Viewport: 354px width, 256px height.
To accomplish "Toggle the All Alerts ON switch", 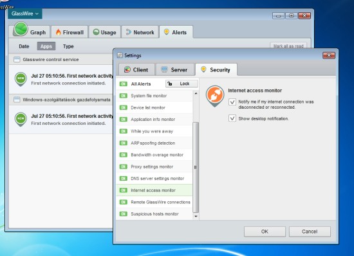I will pos(124,84).
